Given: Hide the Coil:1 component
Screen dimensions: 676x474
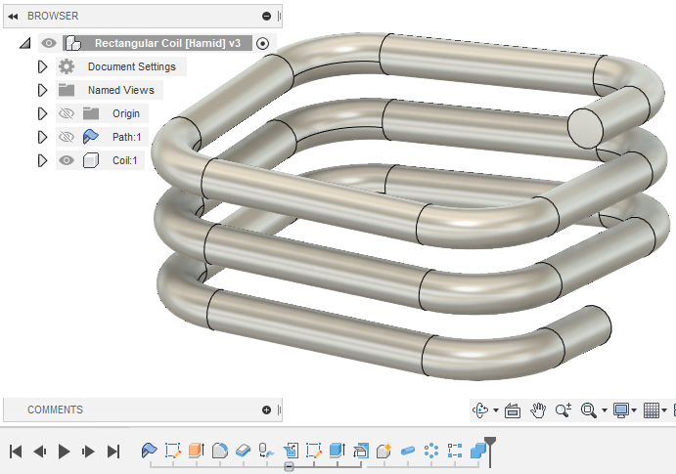Looking at the screenshot, I should click(67, 160).
